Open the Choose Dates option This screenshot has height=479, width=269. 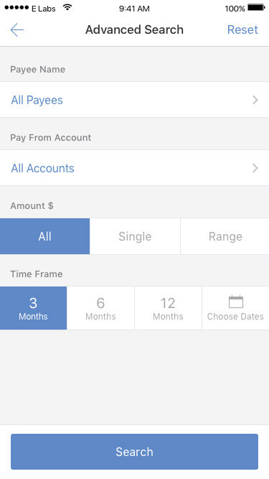click(x=235, y=308)
